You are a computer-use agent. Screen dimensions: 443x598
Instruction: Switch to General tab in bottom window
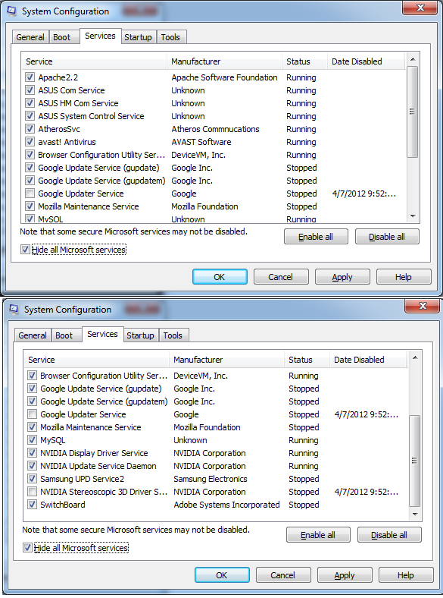point(33,335)
